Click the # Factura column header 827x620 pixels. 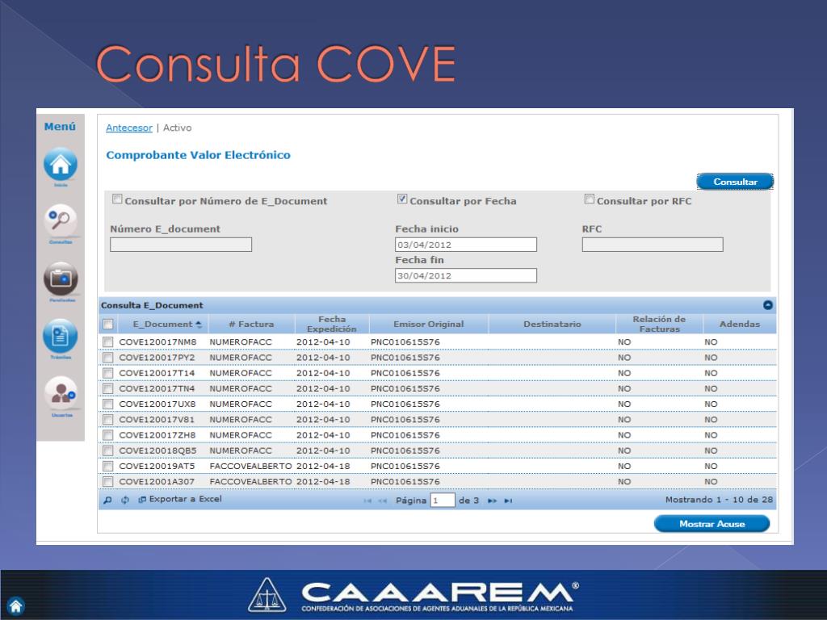[x=252, y=325]
